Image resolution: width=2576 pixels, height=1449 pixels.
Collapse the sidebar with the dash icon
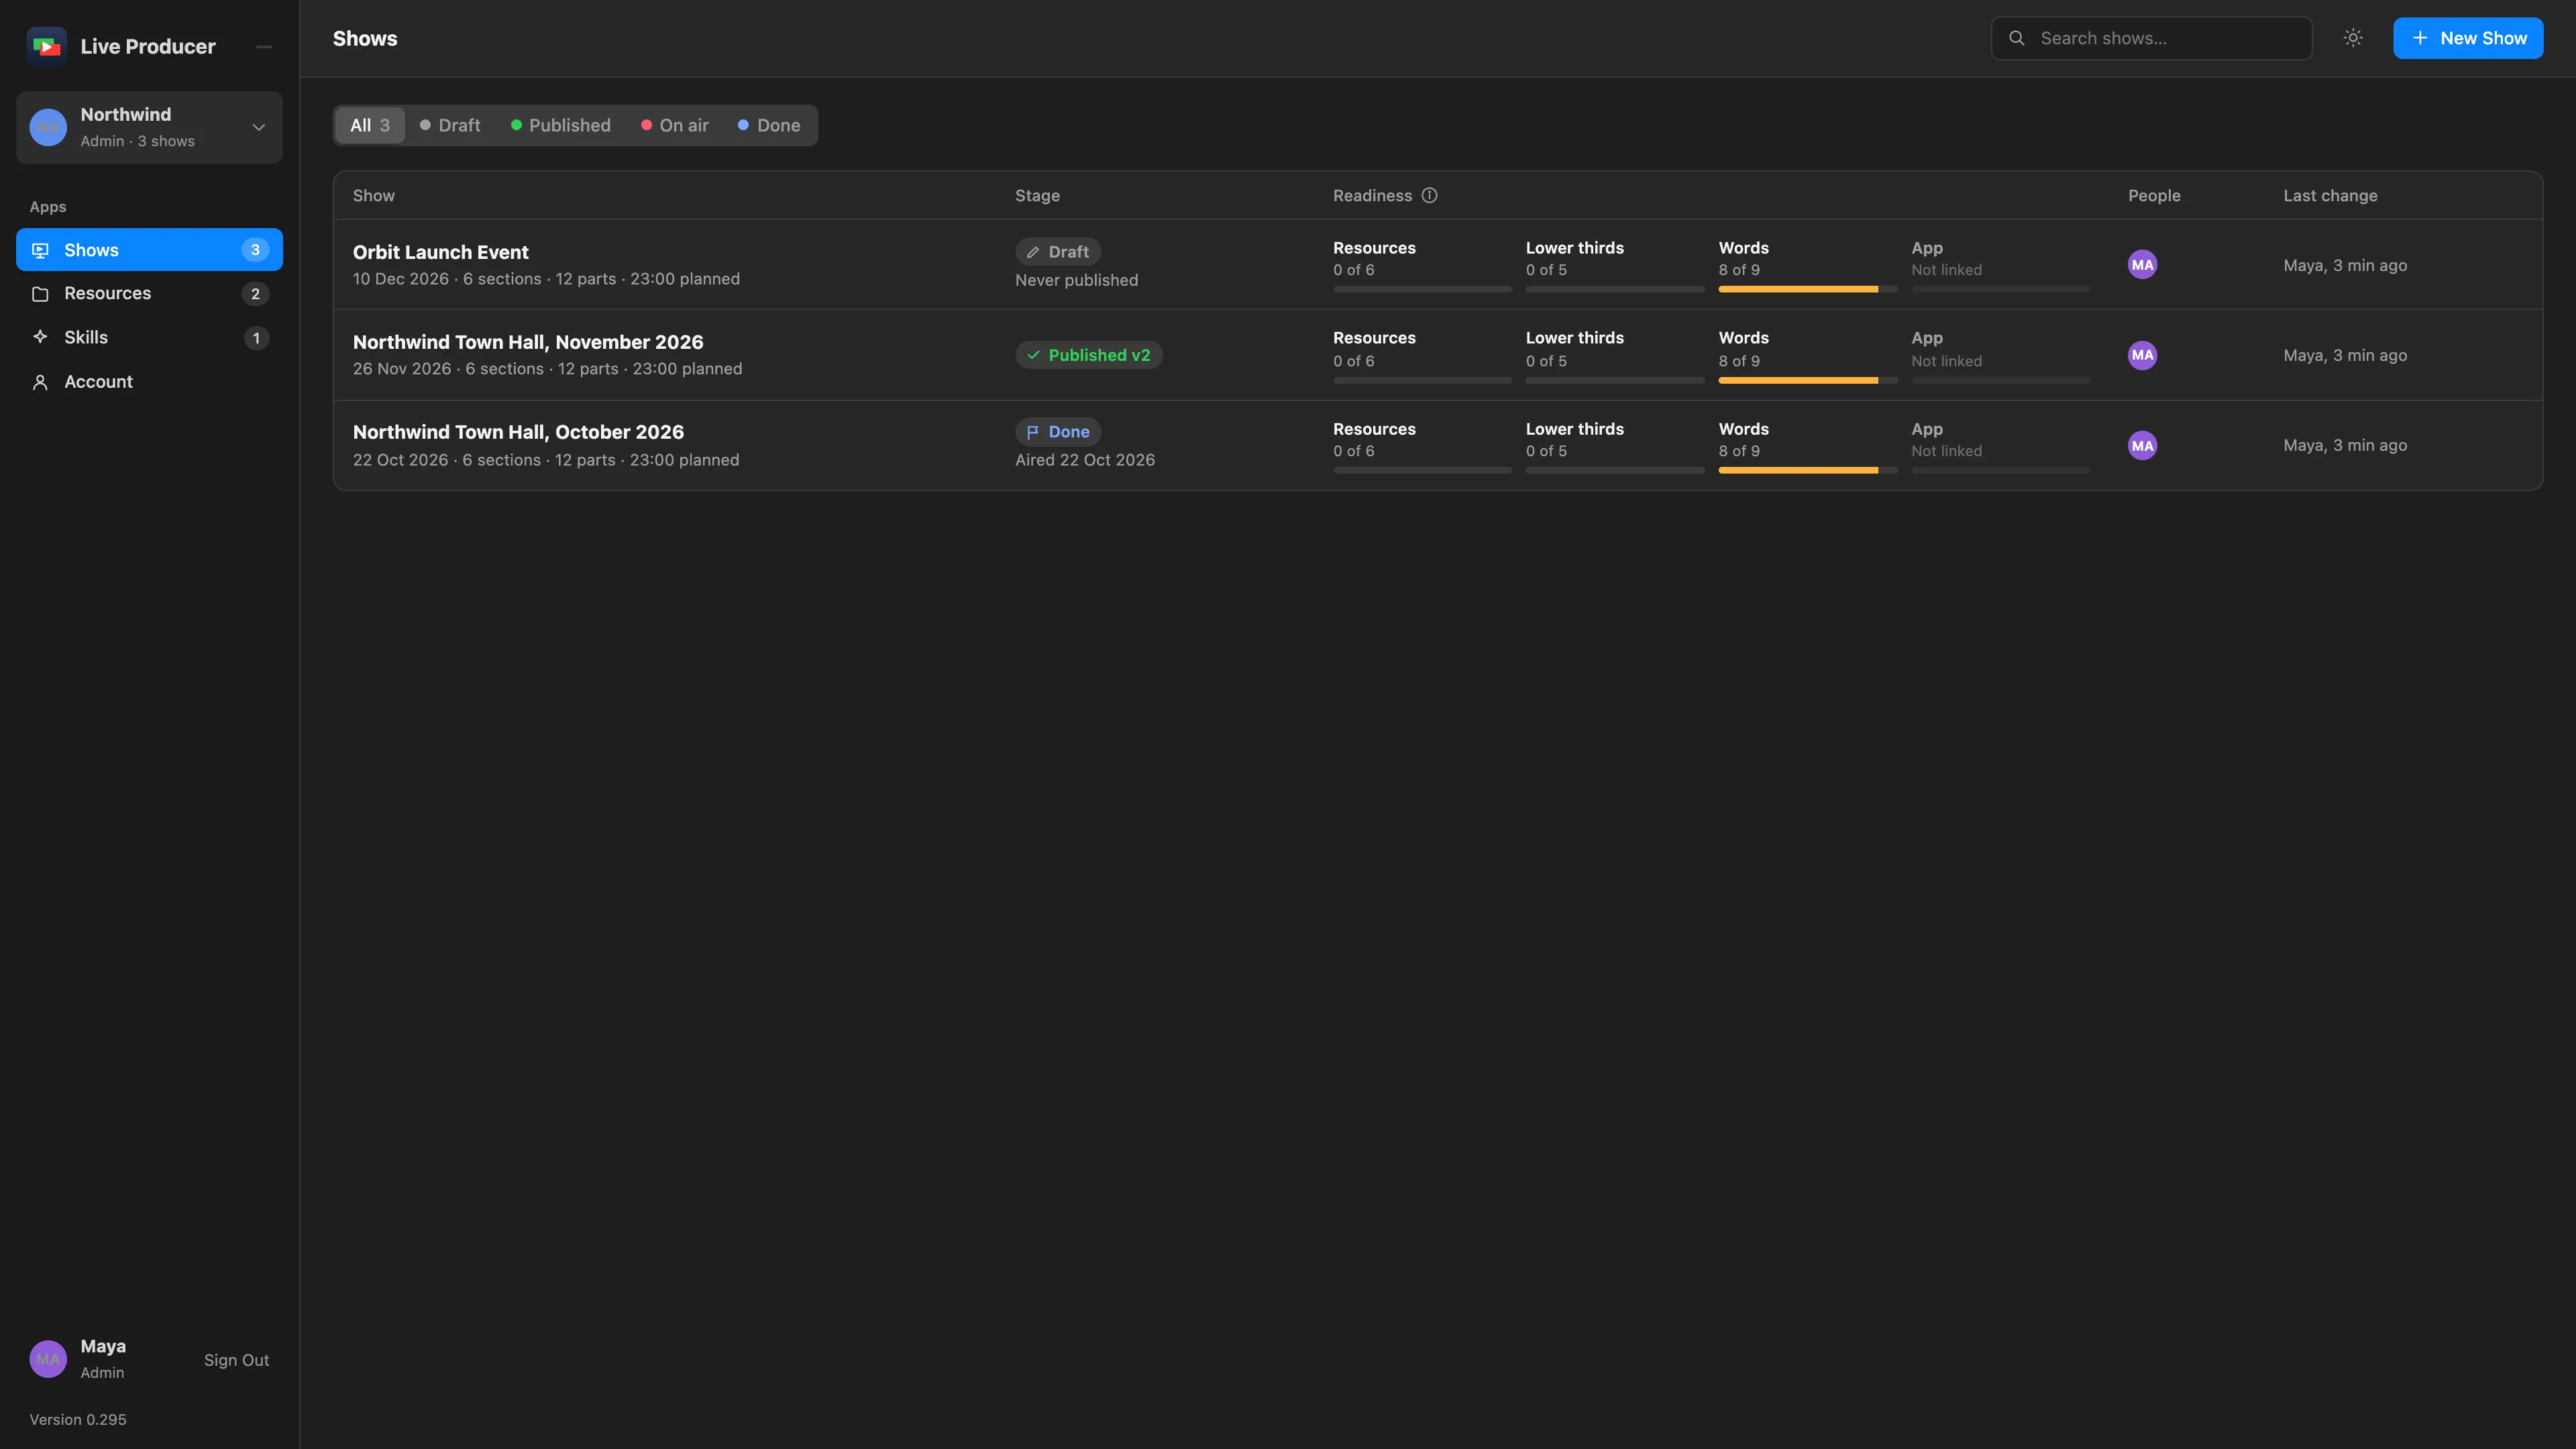[x=264, y=46]
